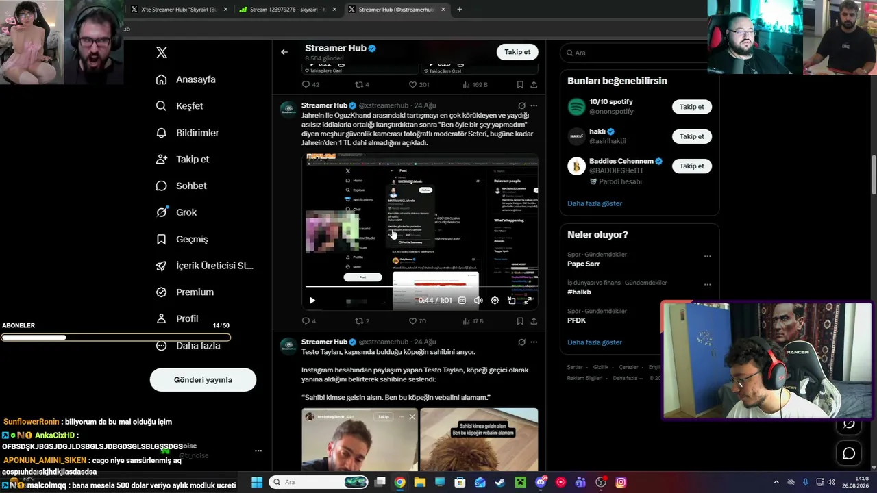The image size is (877, 493).
Task: Open Premium from the sidebar
Action: 185,292
